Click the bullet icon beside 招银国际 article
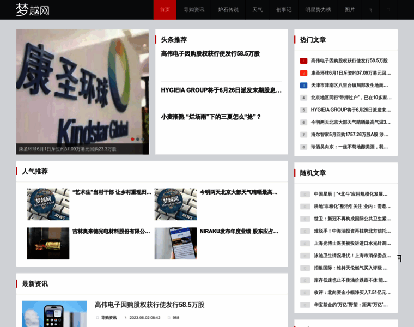Image resolution: width=414 pixels, height=327 pixels. [305, 268]
